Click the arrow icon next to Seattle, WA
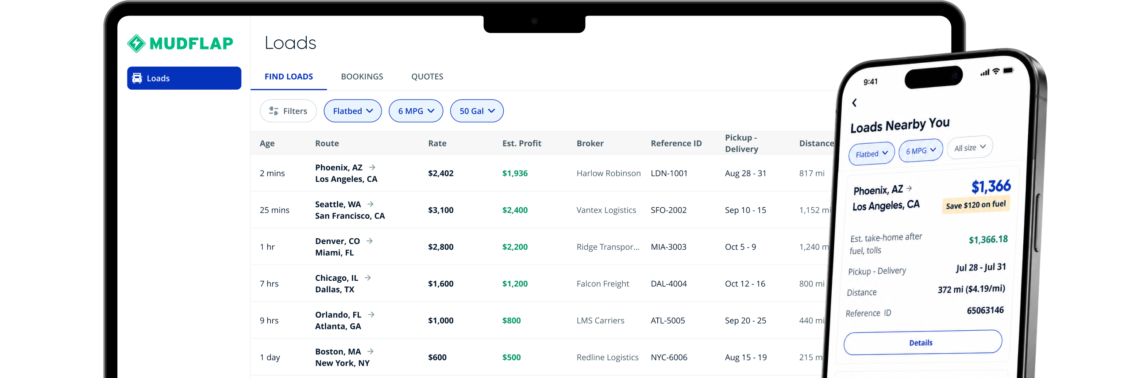 370,204
